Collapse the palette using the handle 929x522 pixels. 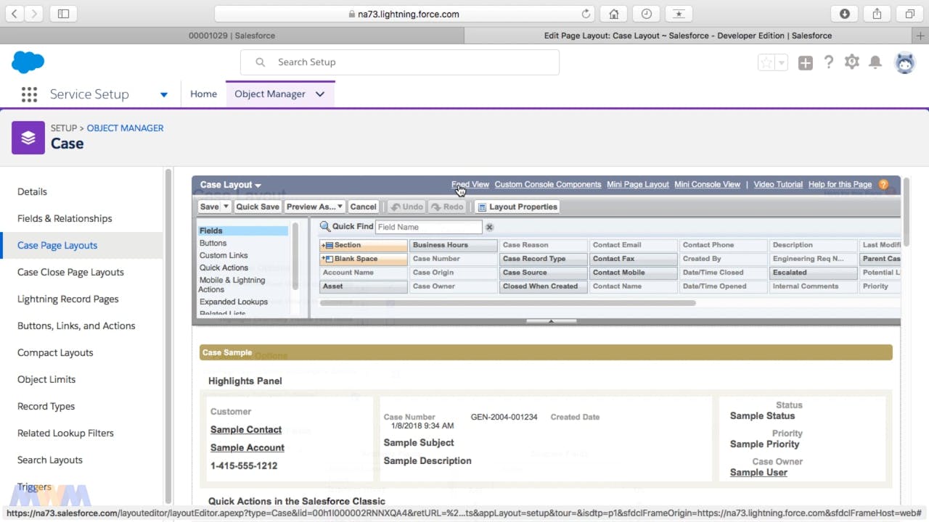coord(551,320)
